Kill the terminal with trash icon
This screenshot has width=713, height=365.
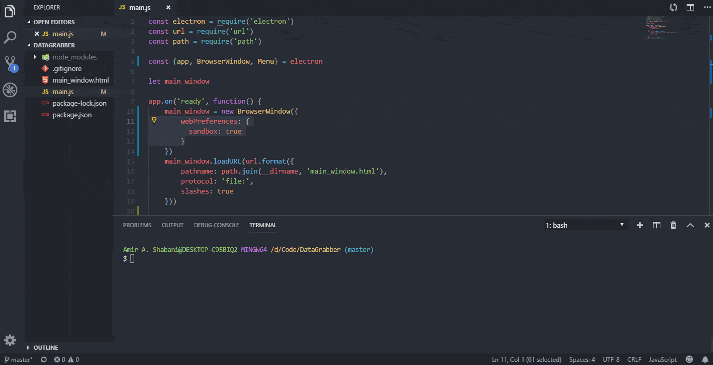coord(673,225)
